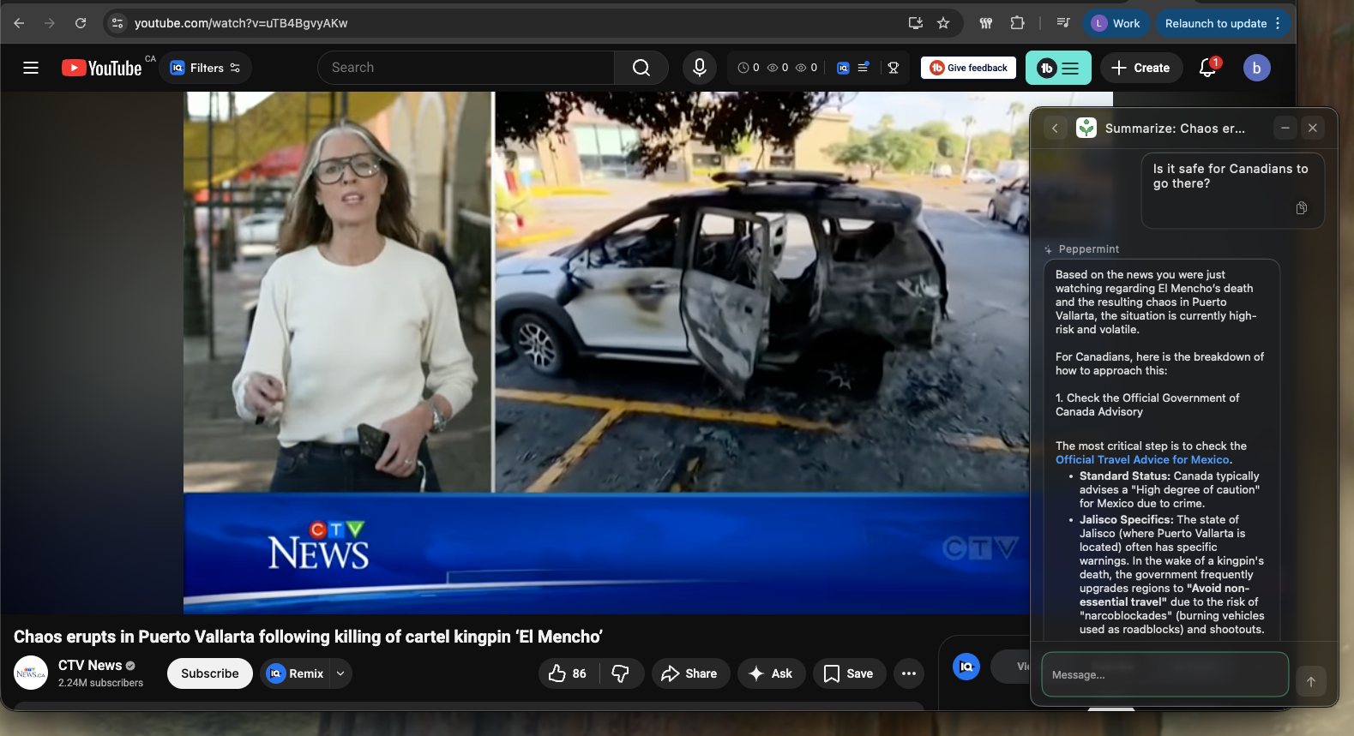Click the send arrow button in the chat
Image resolution: width=1354 pixels, height=736 pixels.
[1311, 681]
